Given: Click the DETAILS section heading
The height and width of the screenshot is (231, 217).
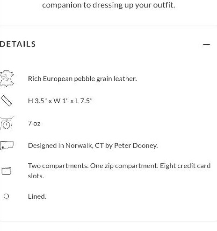Looking at the screenshot, I should pyautogui.click(x=18, y=44).
